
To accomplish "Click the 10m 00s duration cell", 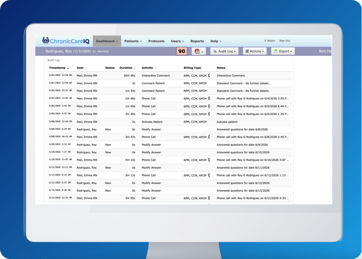I will click(x=129, y=76).
